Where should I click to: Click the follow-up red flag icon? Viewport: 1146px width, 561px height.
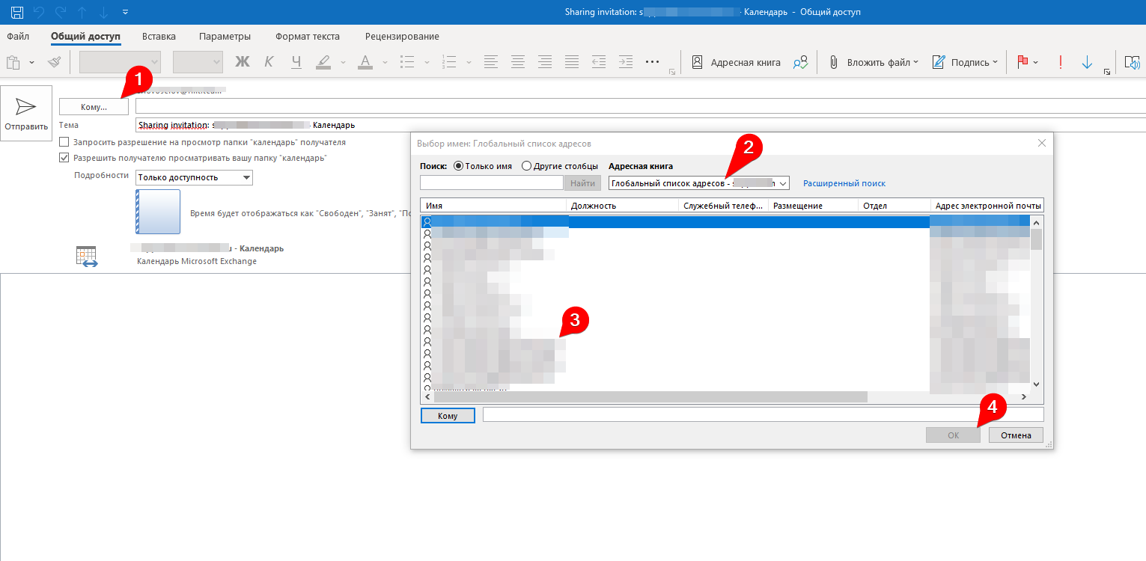click(1022, 63)
